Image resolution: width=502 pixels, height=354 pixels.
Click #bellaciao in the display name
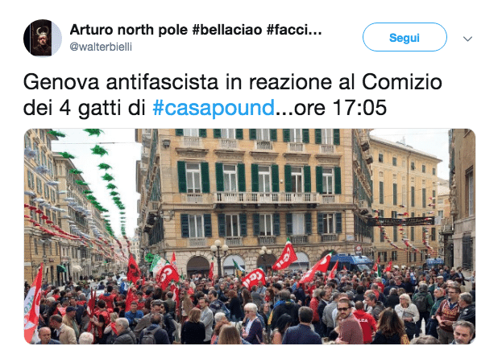[x=227, y=30]
